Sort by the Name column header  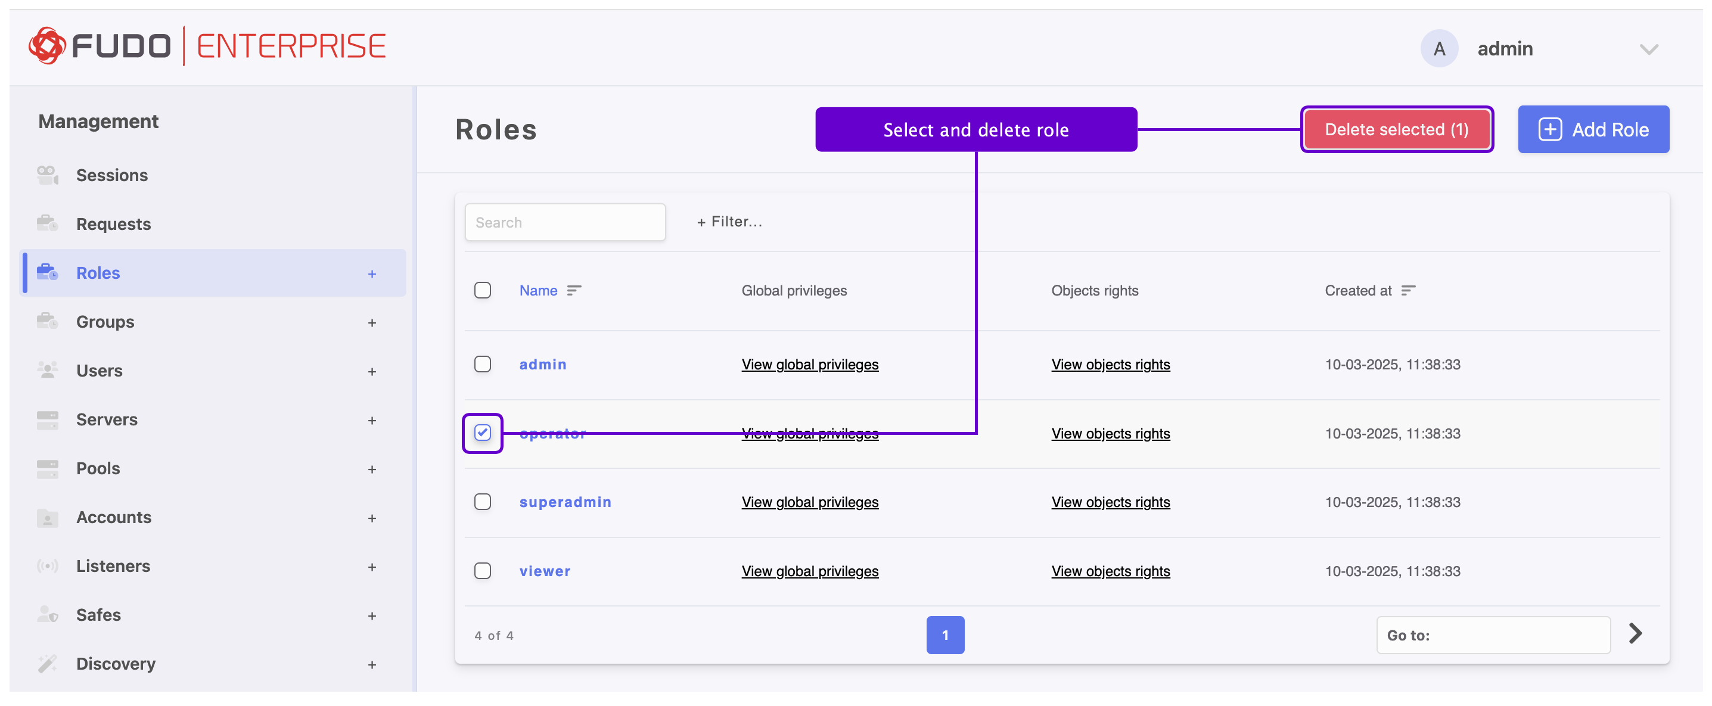[x=537, y=290]
